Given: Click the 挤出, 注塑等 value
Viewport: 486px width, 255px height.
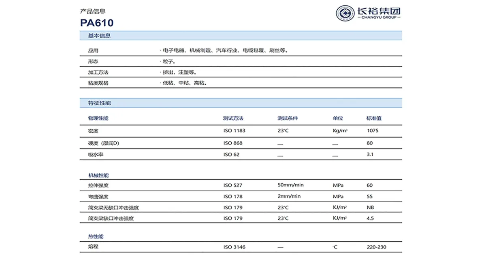Looking at the screenshot, I should (x=180, y=72).
